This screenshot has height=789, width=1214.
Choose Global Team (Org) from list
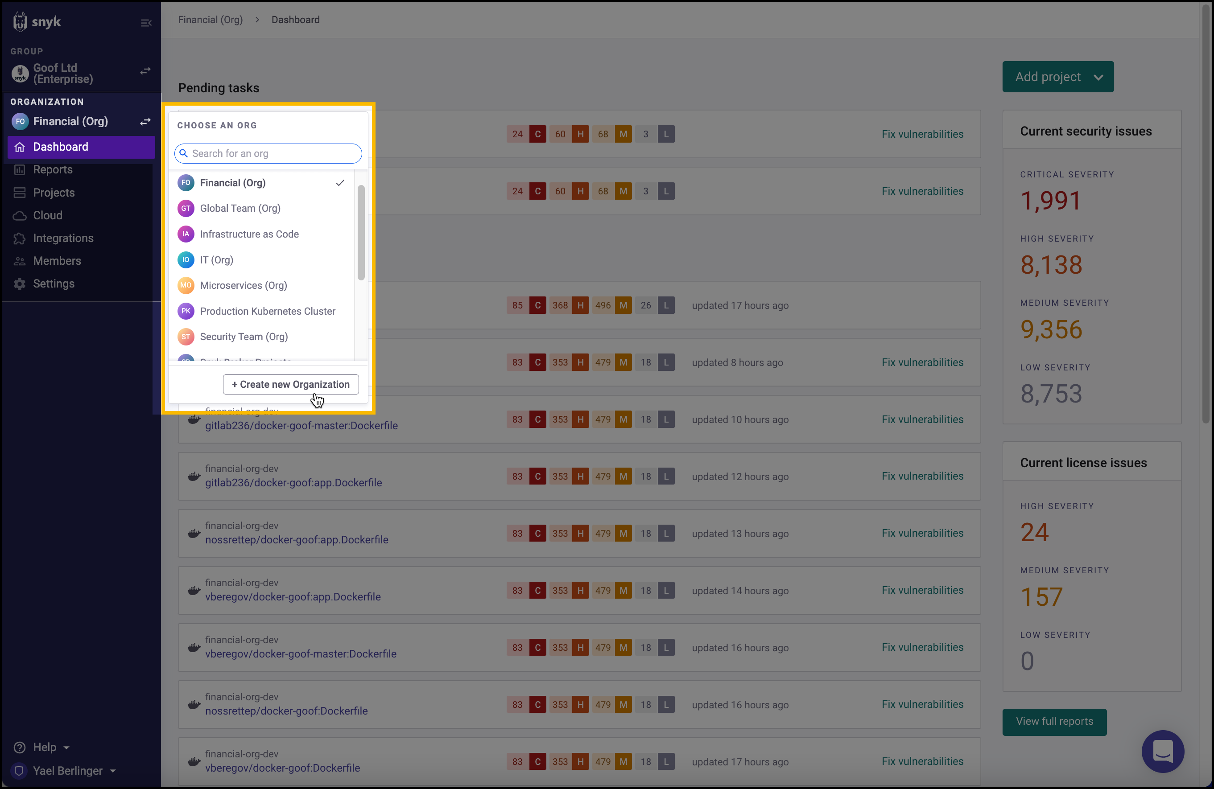(x=240, y=209)
